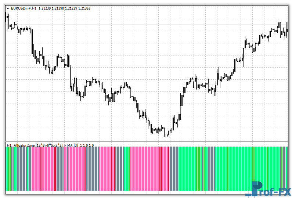Click the separator between chart and indicator window
The height and width of the screenshot is (198, 292).
(x=147, y=141)
